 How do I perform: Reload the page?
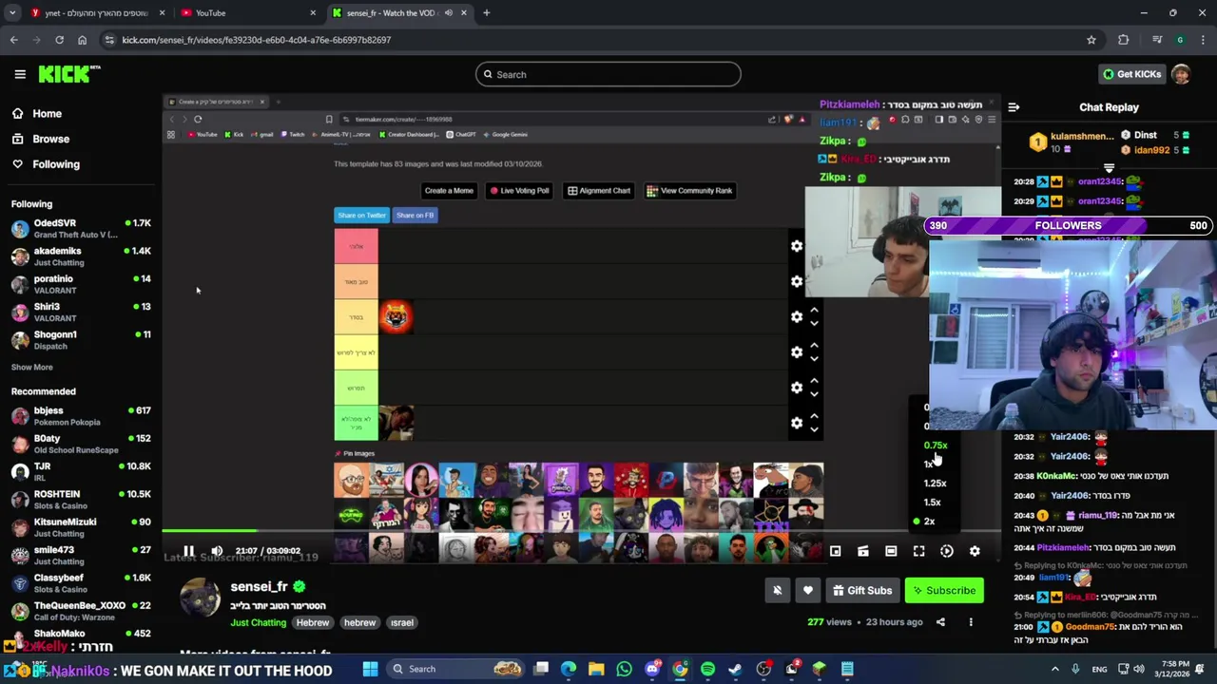(59, 40)
